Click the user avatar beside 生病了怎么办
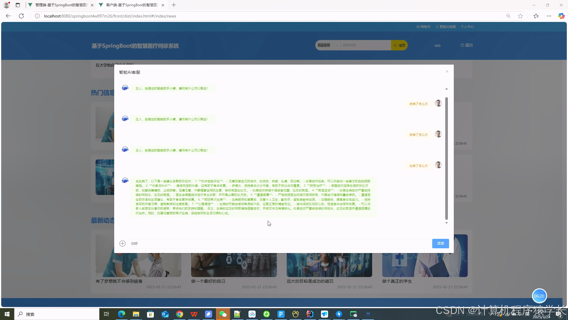The image size is (568, 320). [x=438, y=165]
